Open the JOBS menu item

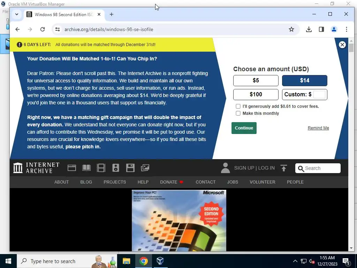(233, 182)
